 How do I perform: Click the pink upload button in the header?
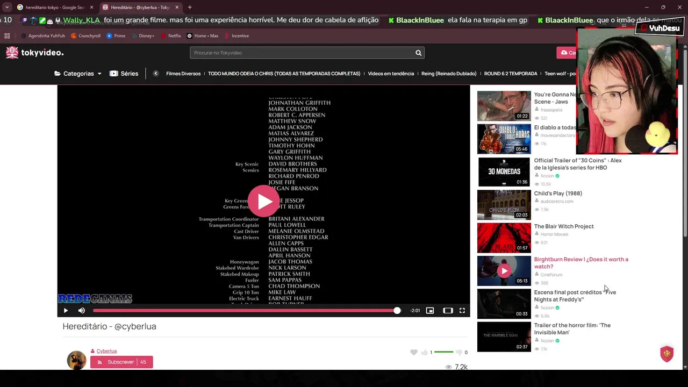pos(567,53)
